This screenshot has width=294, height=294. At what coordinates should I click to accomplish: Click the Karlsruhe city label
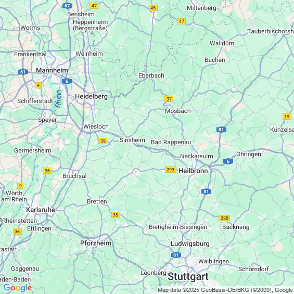(41, 210)
